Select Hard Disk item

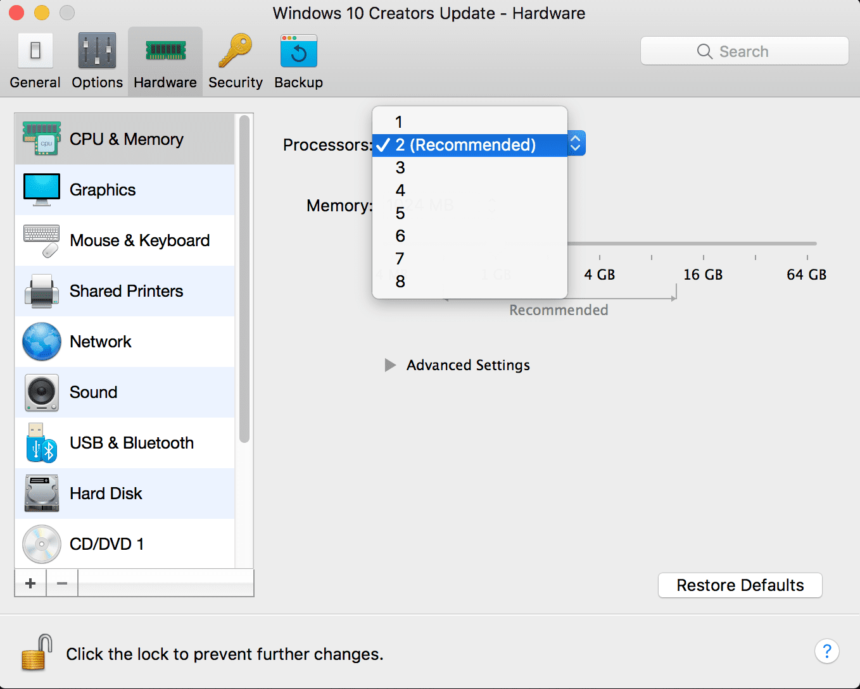pos(125,493)
